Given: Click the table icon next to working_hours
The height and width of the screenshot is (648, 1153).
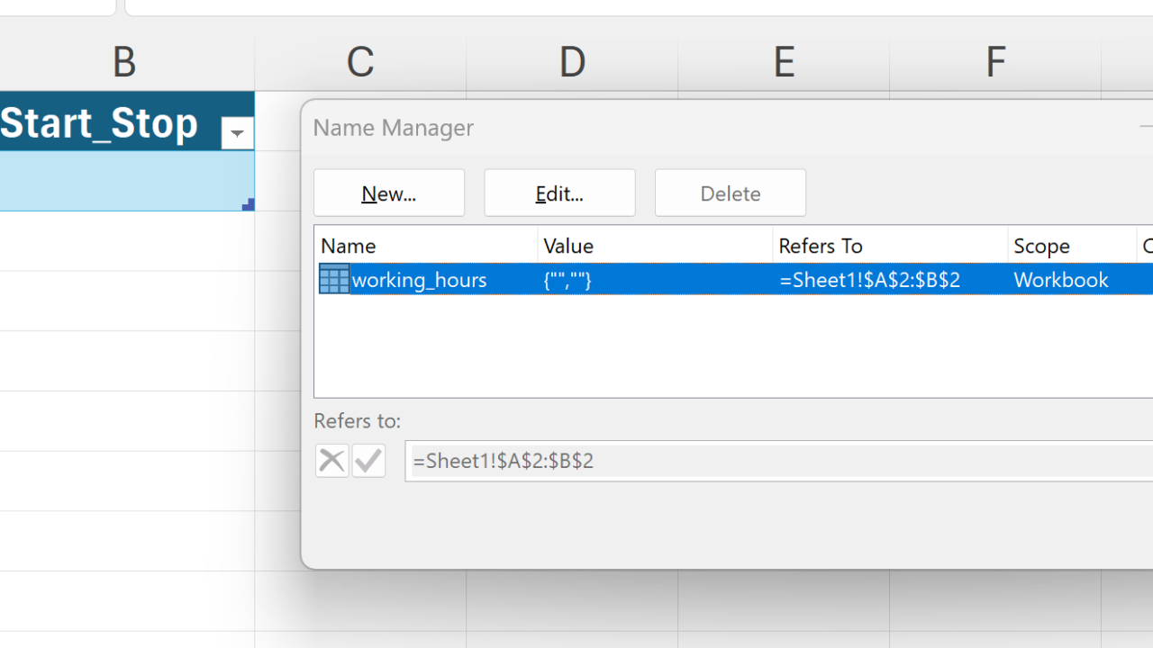Looking at the screenshot, I should (x=334, y=279).
